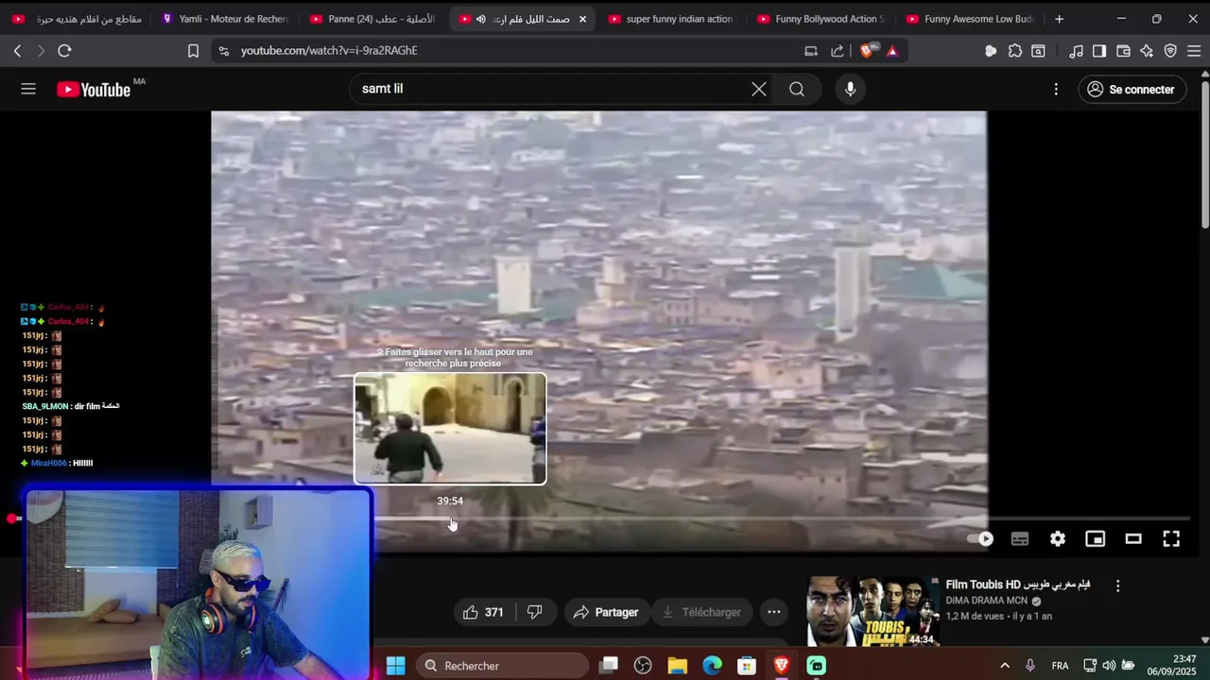Install/cast icon in the address bar
The width and height of the screenshot is (1210, 680).
[811, 51]
